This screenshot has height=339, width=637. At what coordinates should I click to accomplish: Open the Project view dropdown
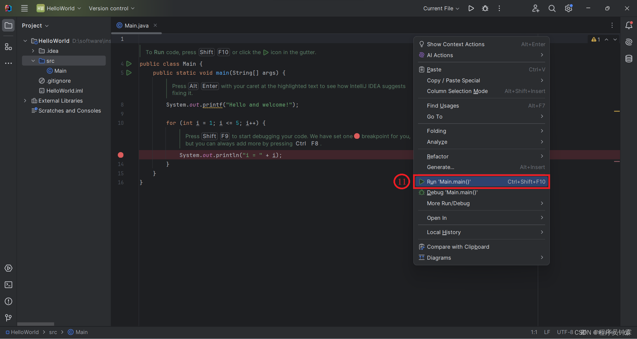click(x=35, y=26)
